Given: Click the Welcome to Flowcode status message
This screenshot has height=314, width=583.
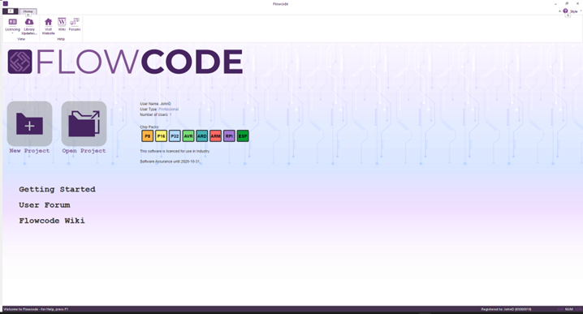Looking at the screenshot, I should pyautogui.click(x=36, y=309).
